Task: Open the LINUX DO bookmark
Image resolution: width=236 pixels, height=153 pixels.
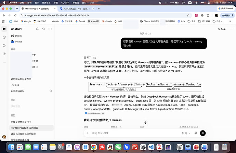Action: (x=40, y=21)
